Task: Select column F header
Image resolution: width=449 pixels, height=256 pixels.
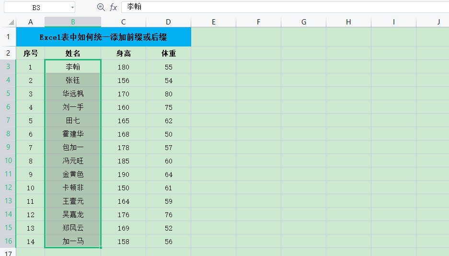Action: tap(259, 22)
